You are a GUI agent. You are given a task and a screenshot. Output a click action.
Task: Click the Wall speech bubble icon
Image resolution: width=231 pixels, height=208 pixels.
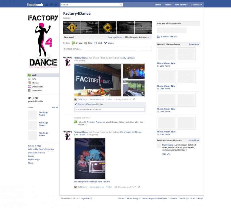(x=30, y=75)
